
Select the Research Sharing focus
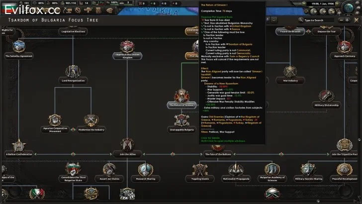pyautogui.click(x=145, y=172)
